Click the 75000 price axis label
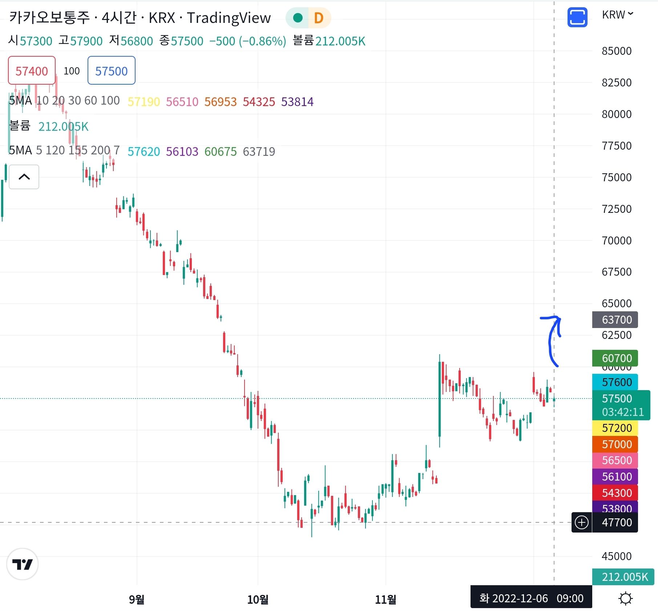 (617, 177)
